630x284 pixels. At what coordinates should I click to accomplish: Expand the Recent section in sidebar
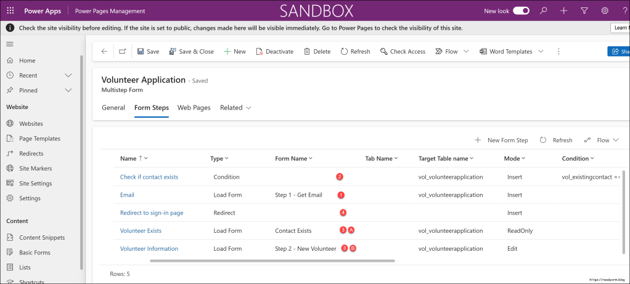coord(68,75)
